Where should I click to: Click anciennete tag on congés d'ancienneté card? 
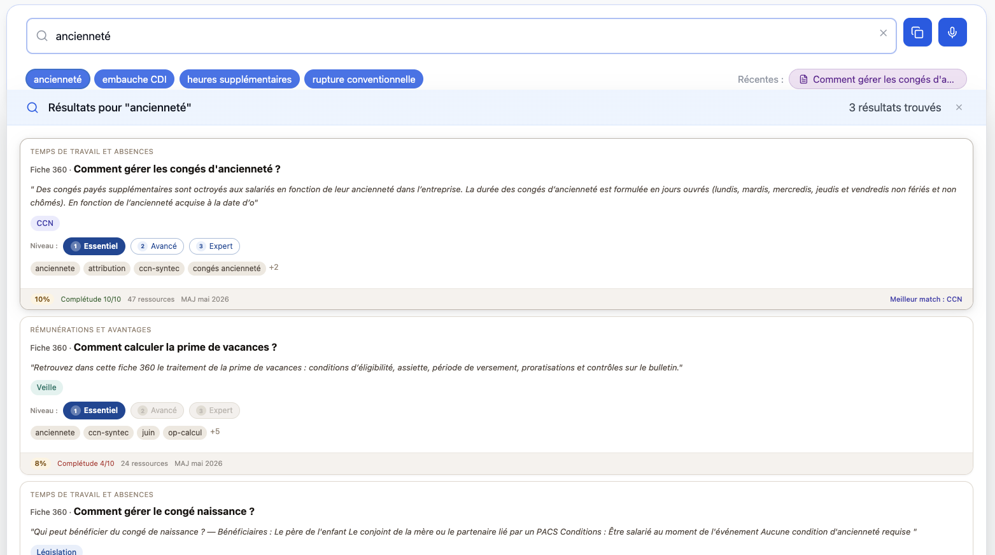click(55, 269)
